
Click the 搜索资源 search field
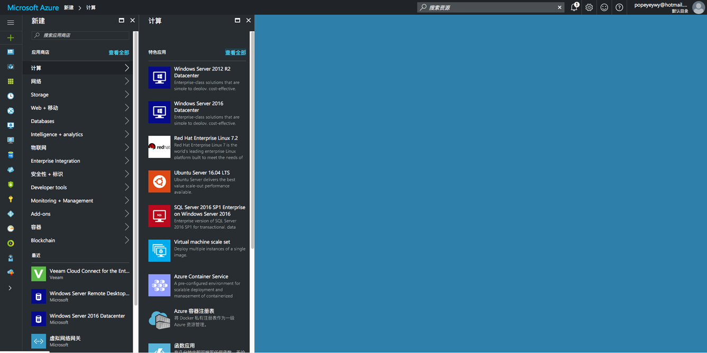coord(491,7)
